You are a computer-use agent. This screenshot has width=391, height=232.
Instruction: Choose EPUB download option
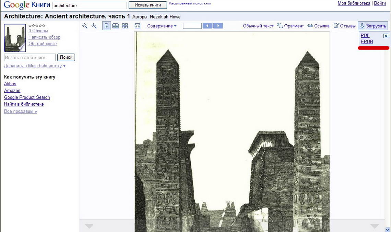coord(367,42)
